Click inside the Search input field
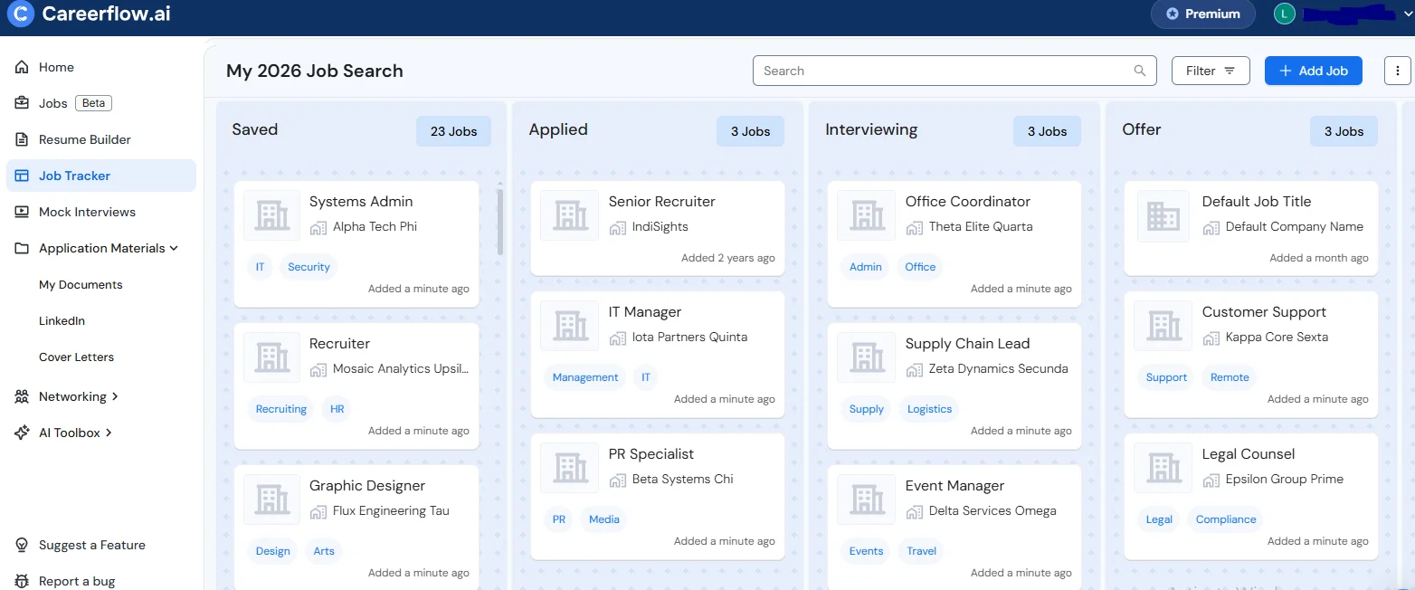Screen dimensions: 1415x590 [905, 70]
